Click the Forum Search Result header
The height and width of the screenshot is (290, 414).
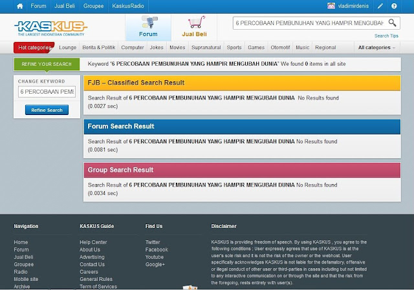pos(242,127)
